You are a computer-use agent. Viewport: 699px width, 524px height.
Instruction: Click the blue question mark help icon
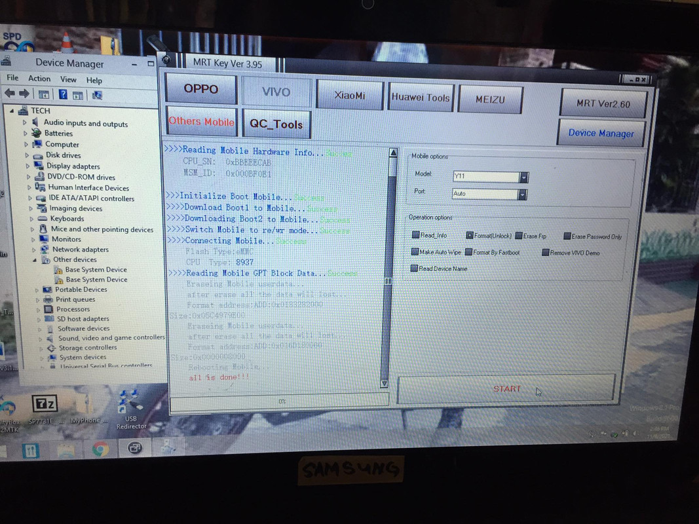click(x=63, y=94)
